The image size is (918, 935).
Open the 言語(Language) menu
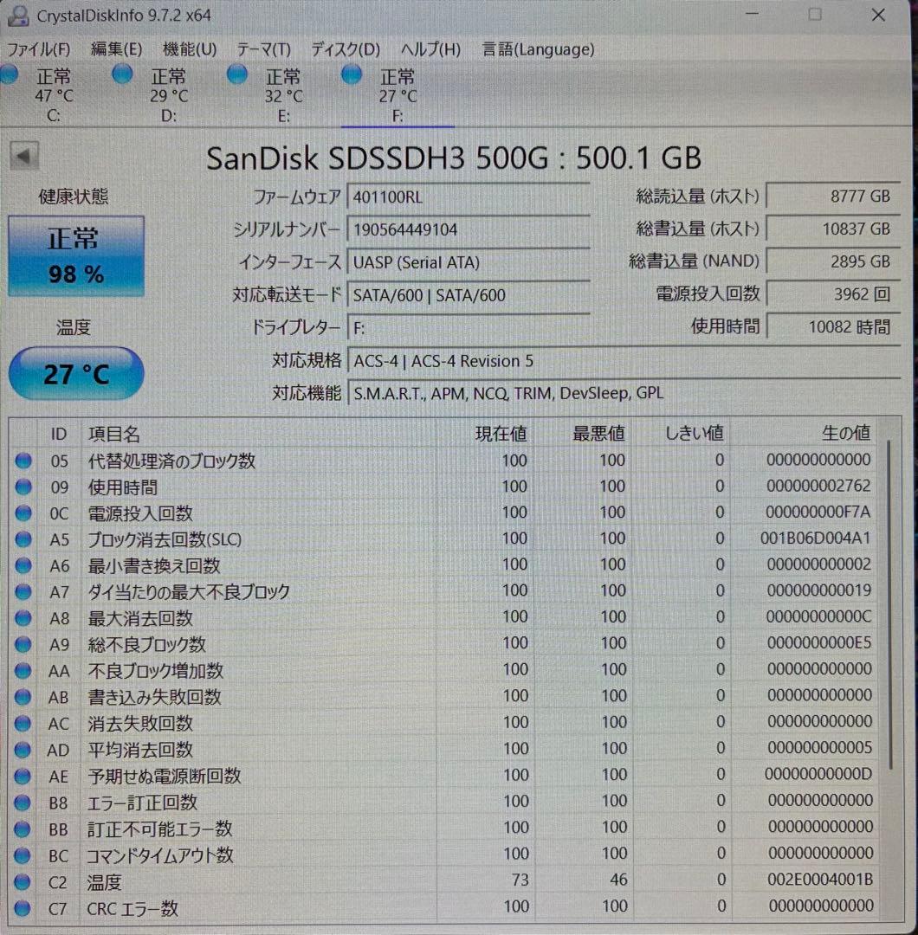(x=538, y=48)
